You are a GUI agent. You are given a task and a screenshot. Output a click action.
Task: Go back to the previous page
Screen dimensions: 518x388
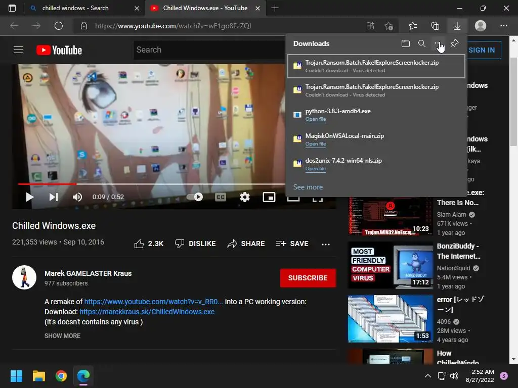click(14, 26)
